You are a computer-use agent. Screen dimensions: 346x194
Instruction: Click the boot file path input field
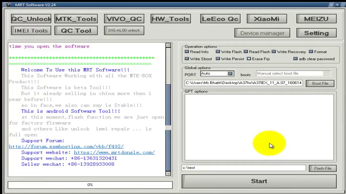pyautogui.click(x=244, y=83)
